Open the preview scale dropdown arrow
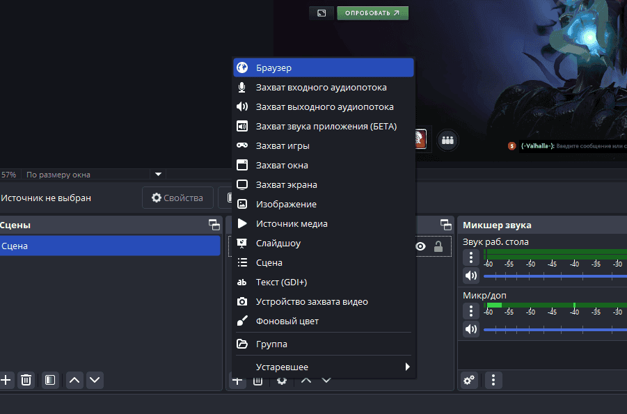The height and width of the screenshot is (414, 627). tap(158, 175)
